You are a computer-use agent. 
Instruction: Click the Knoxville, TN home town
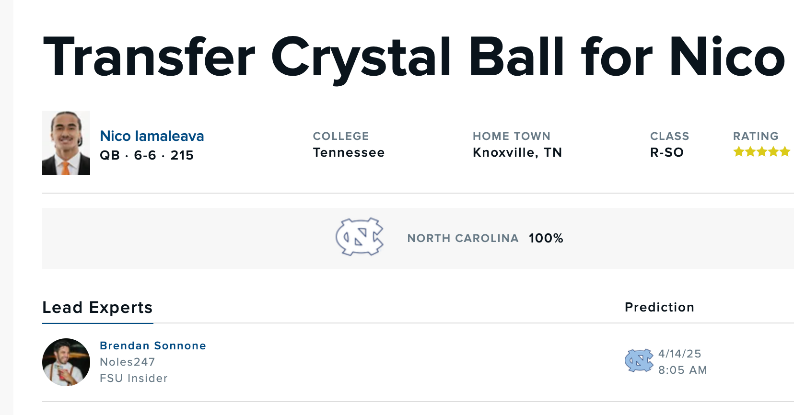coord(517,152)
